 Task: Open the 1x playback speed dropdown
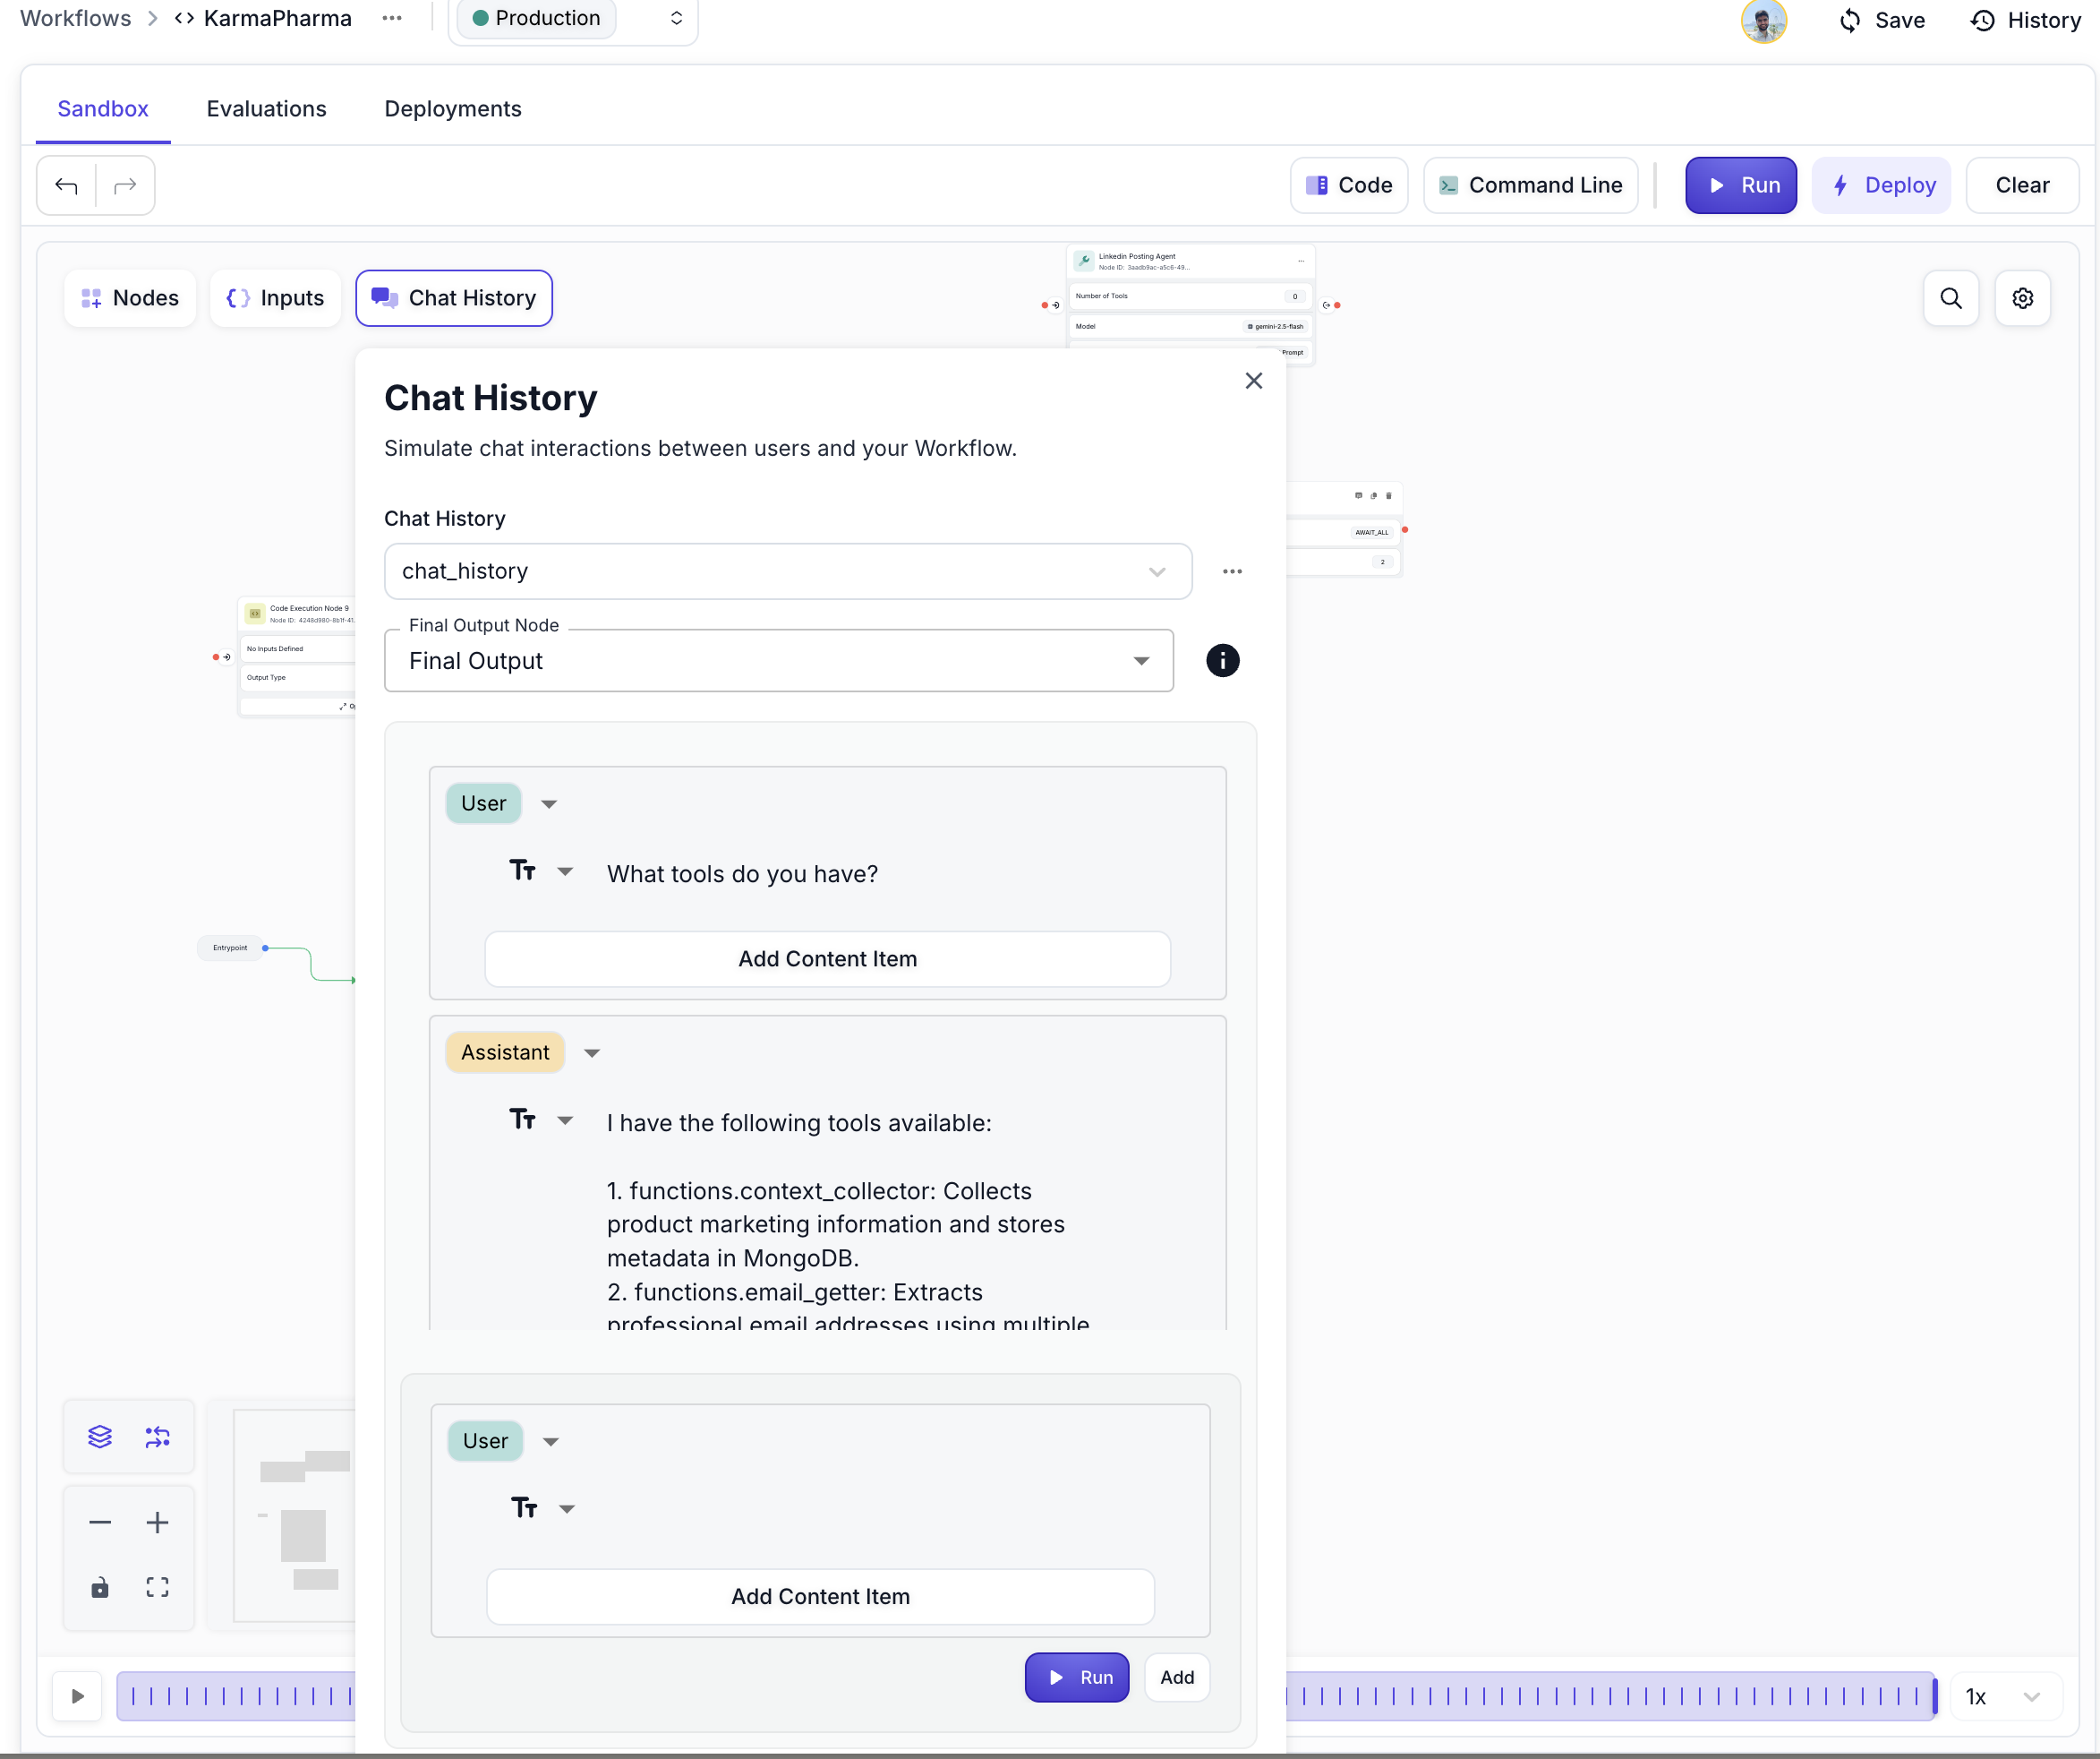pos(2003,1695)
